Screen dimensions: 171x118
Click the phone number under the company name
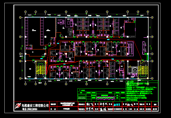tap(30, 109)
